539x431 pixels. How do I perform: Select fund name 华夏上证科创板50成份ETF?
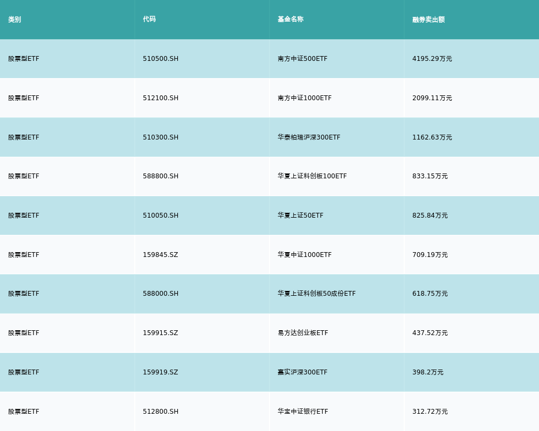click(316, 294)
